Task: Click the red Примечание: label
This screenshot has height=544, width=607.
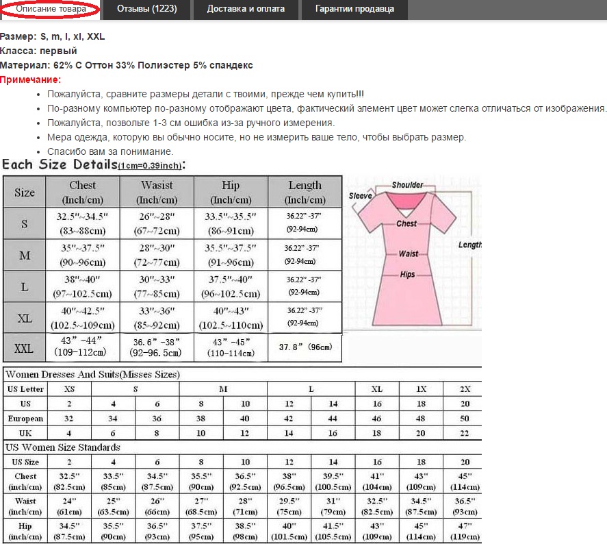Action: [x=31, y=79]
